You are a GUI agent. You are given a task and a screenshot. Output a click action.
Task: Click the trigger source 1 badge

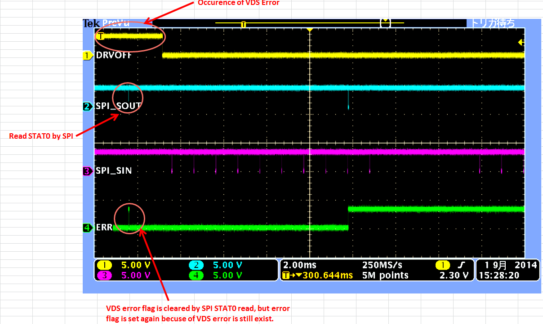point(443,265)
